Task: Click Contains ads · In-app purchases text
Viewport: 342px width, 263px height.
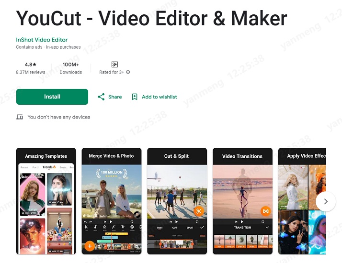Action: click(48, 47)
